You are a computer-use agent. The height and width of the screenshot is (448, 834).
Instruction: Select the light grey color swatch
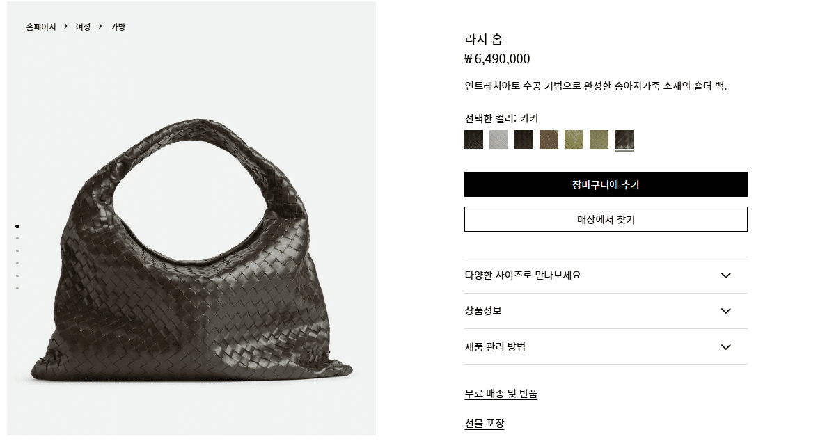pyautogui.click(x=498, y=139)
